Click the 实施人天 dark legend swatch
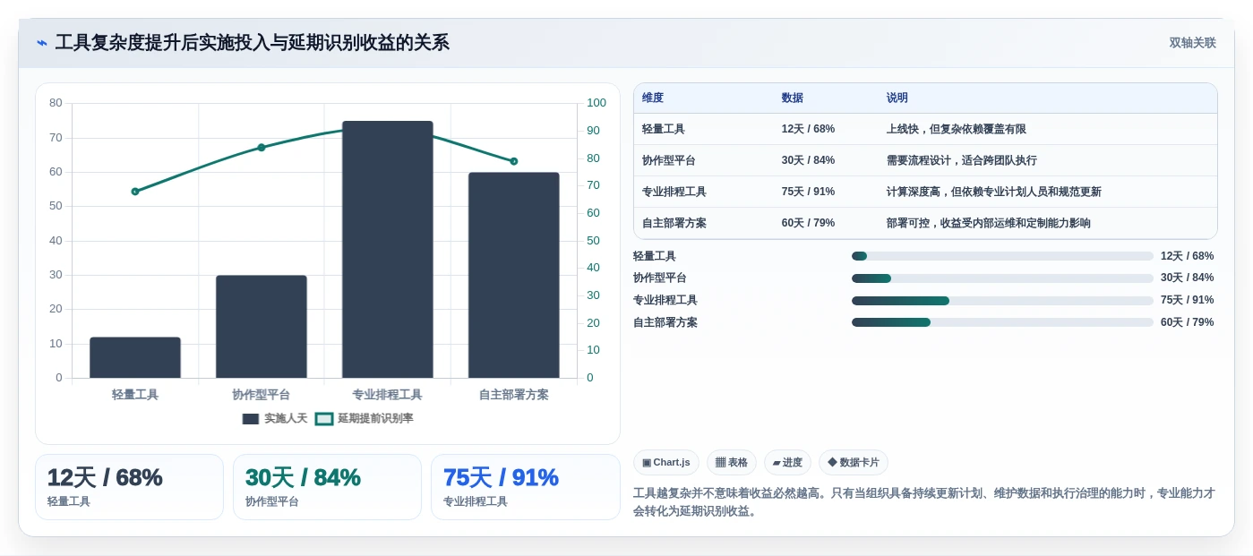Viewport: 1253px width, 556px height. (x=251, y=419)
